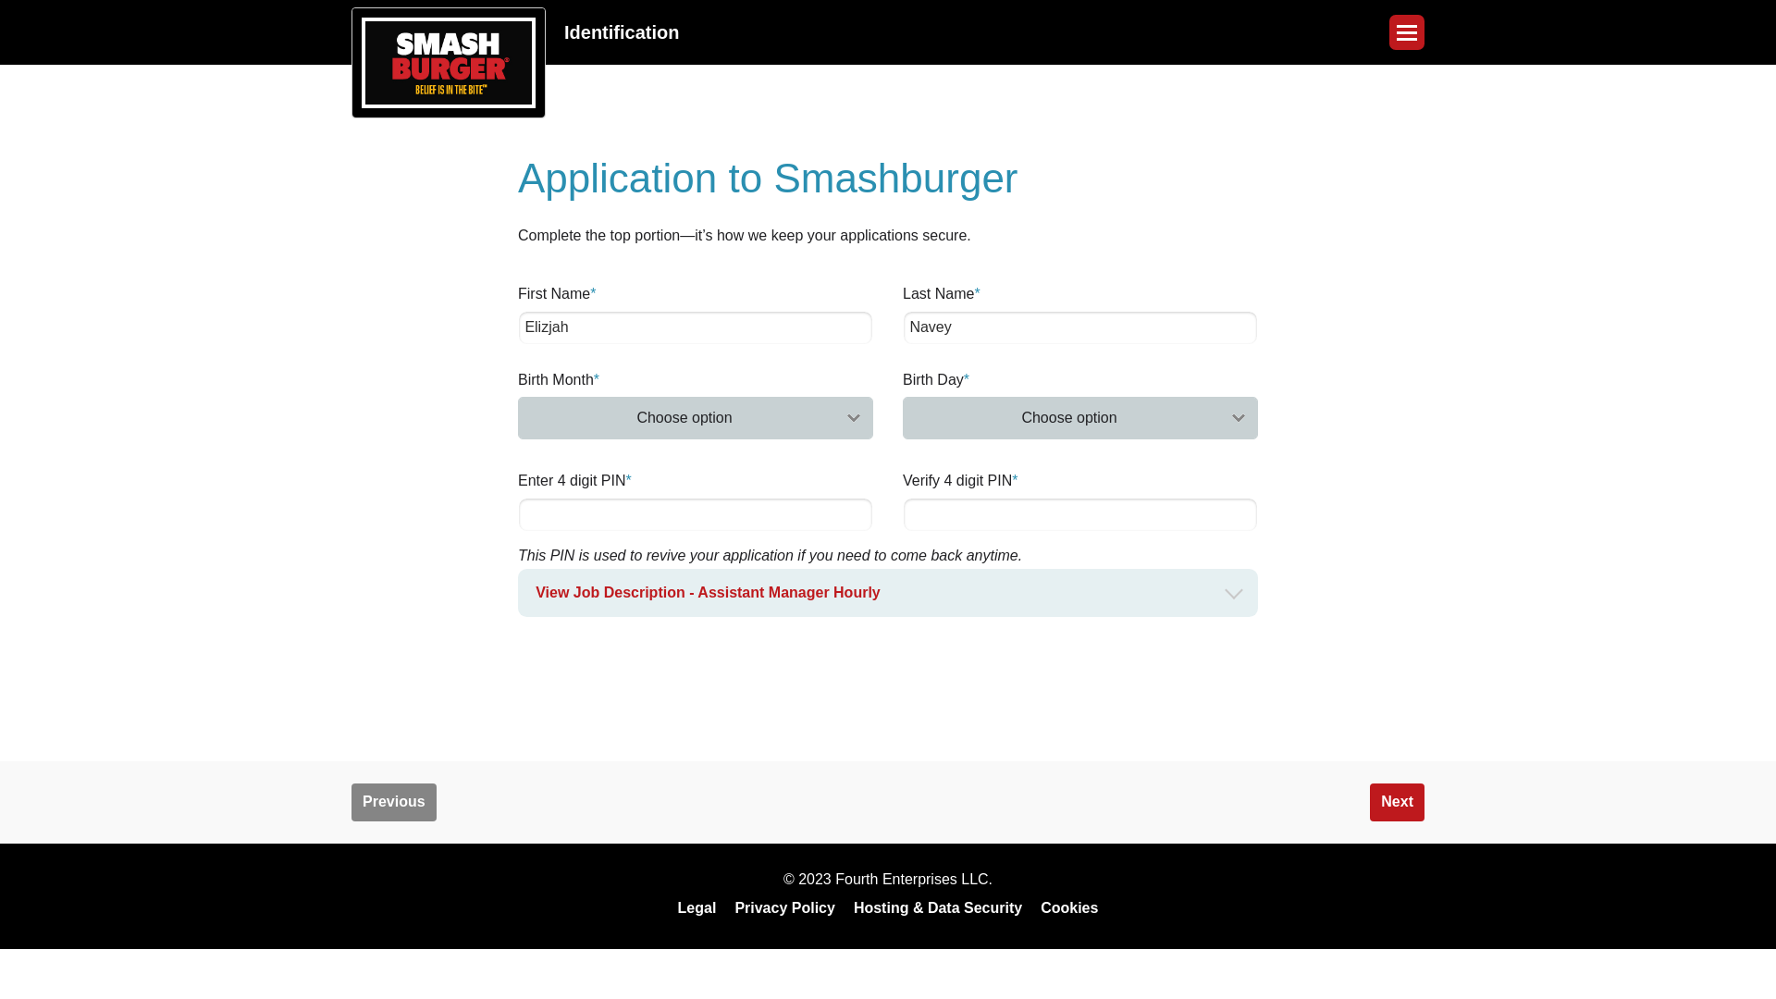Open the Birth Day dropdown
The height and width of the screenshot is (999, 1776).
1080,418
